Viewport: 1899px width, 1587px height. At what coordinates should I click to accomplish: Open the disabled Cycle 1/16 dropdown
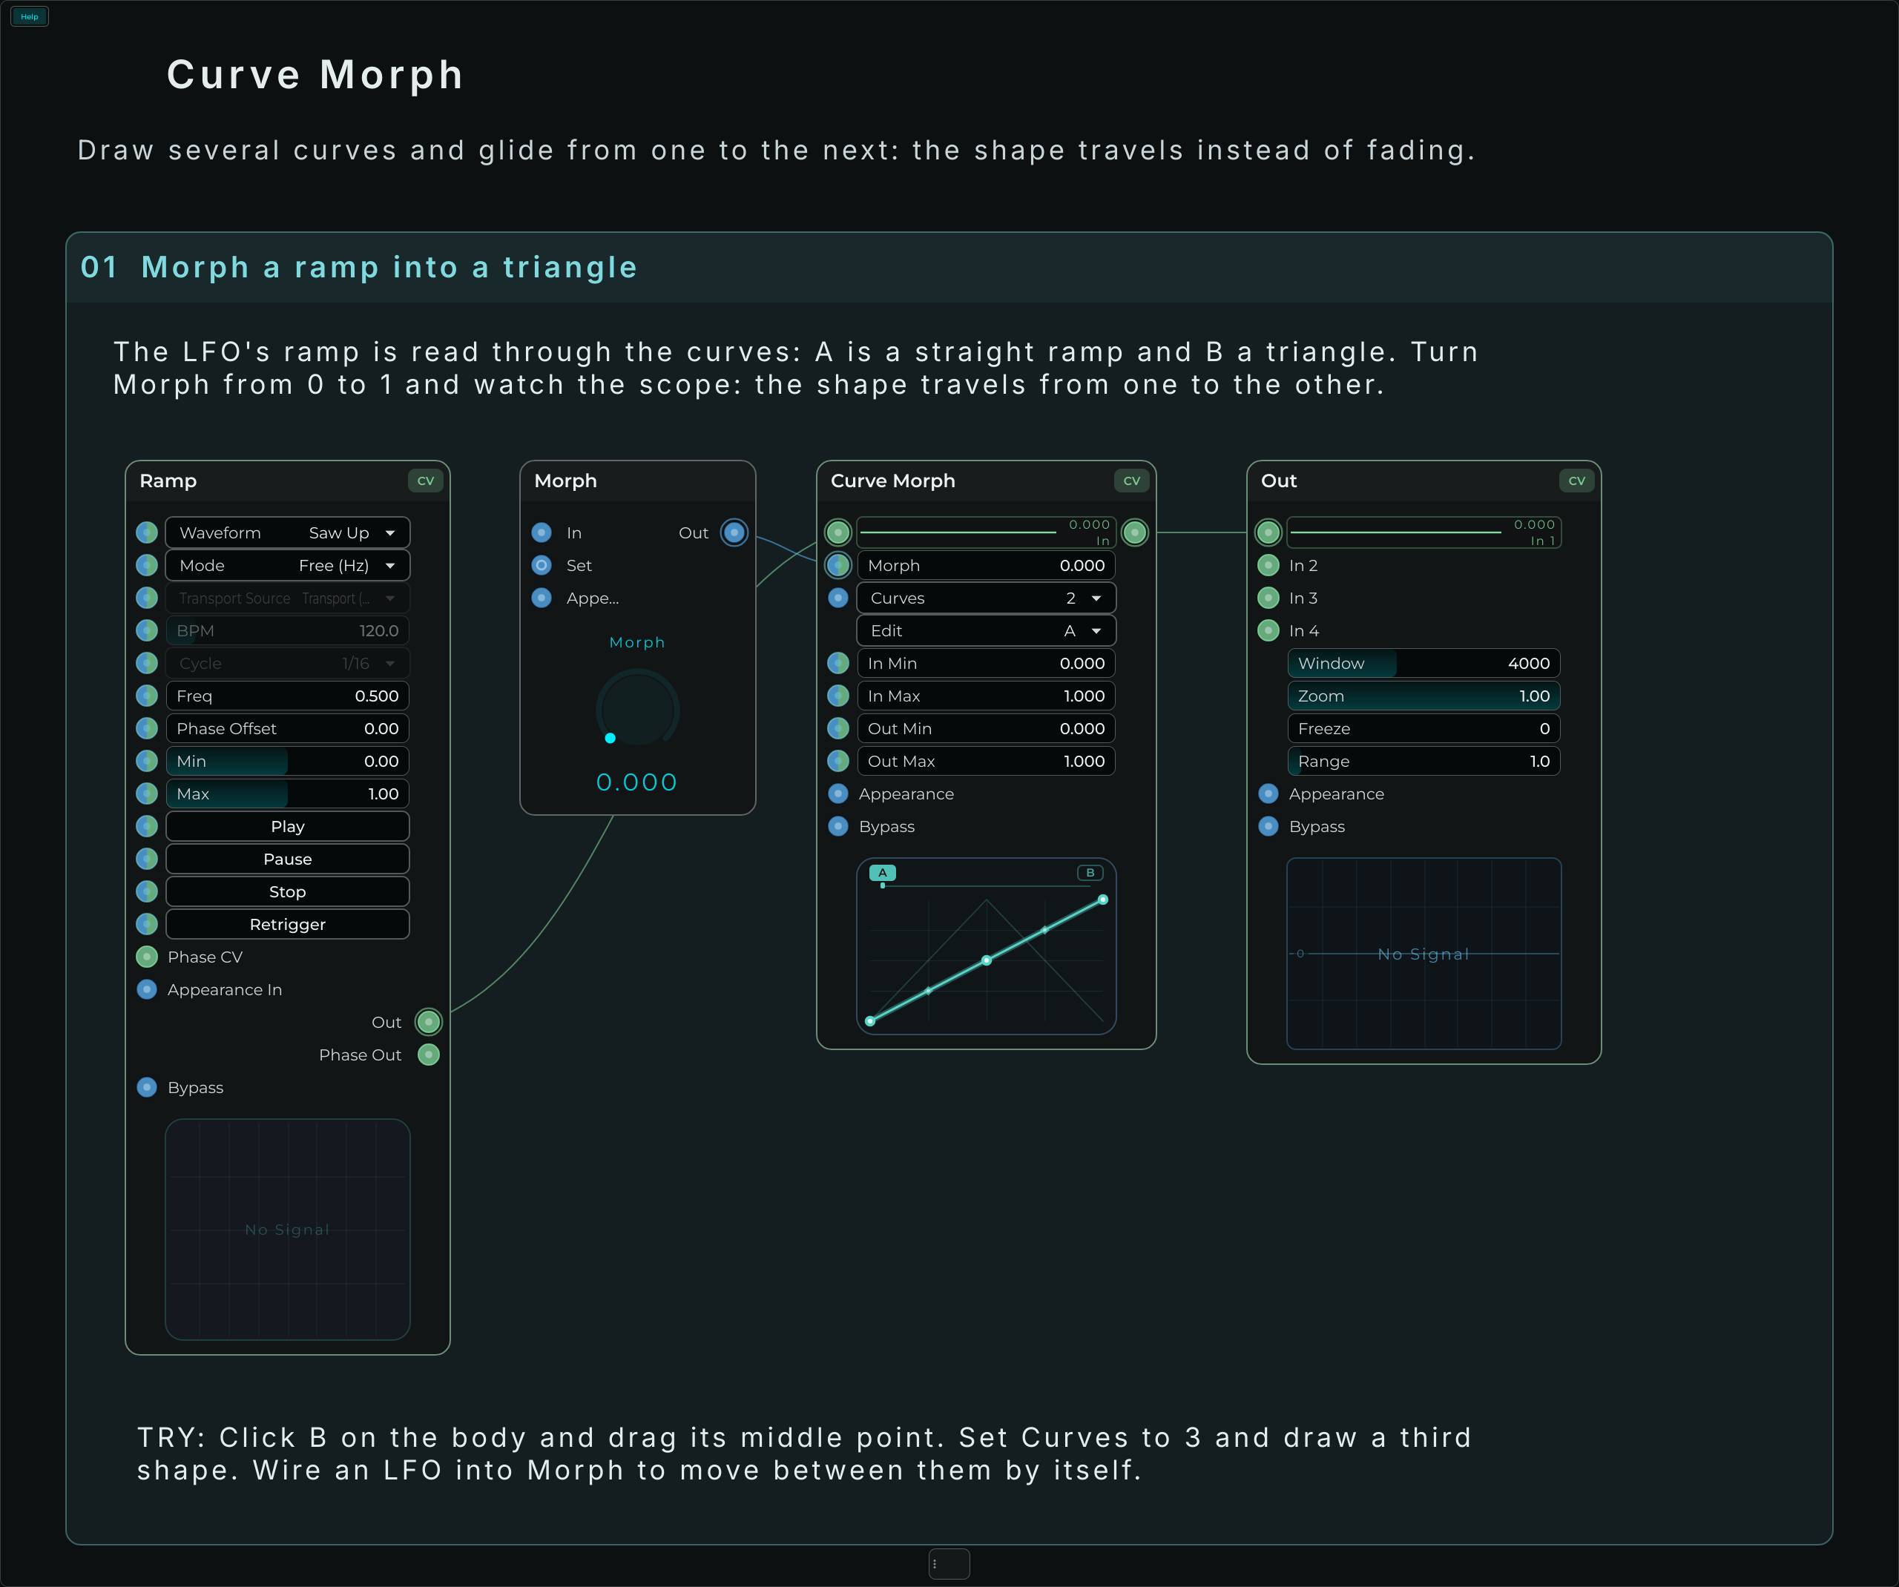288,663
